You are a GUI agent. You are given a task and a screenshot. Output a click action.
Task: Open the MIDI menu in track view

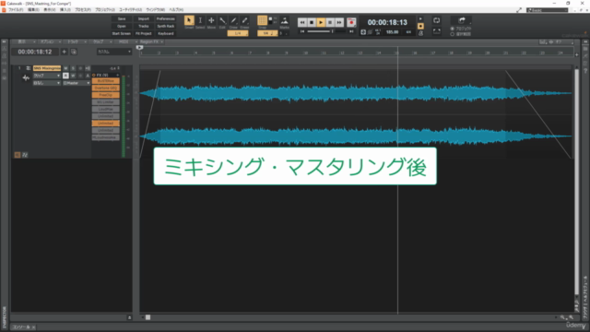point(125,41)
